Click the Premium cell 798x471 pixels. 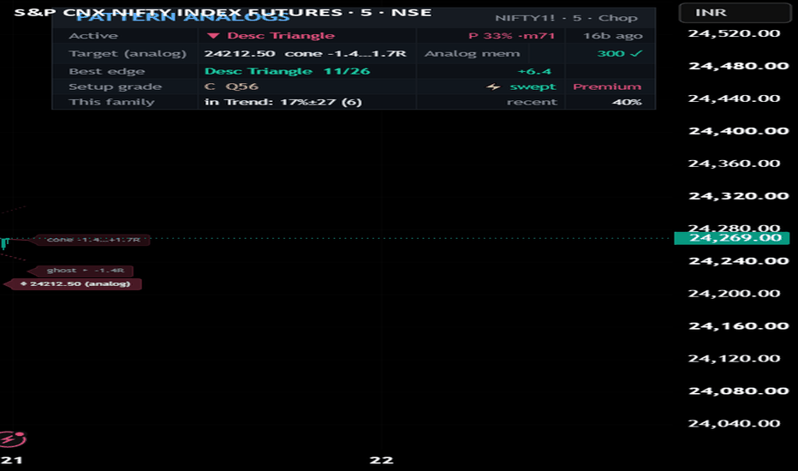[607, 86]
